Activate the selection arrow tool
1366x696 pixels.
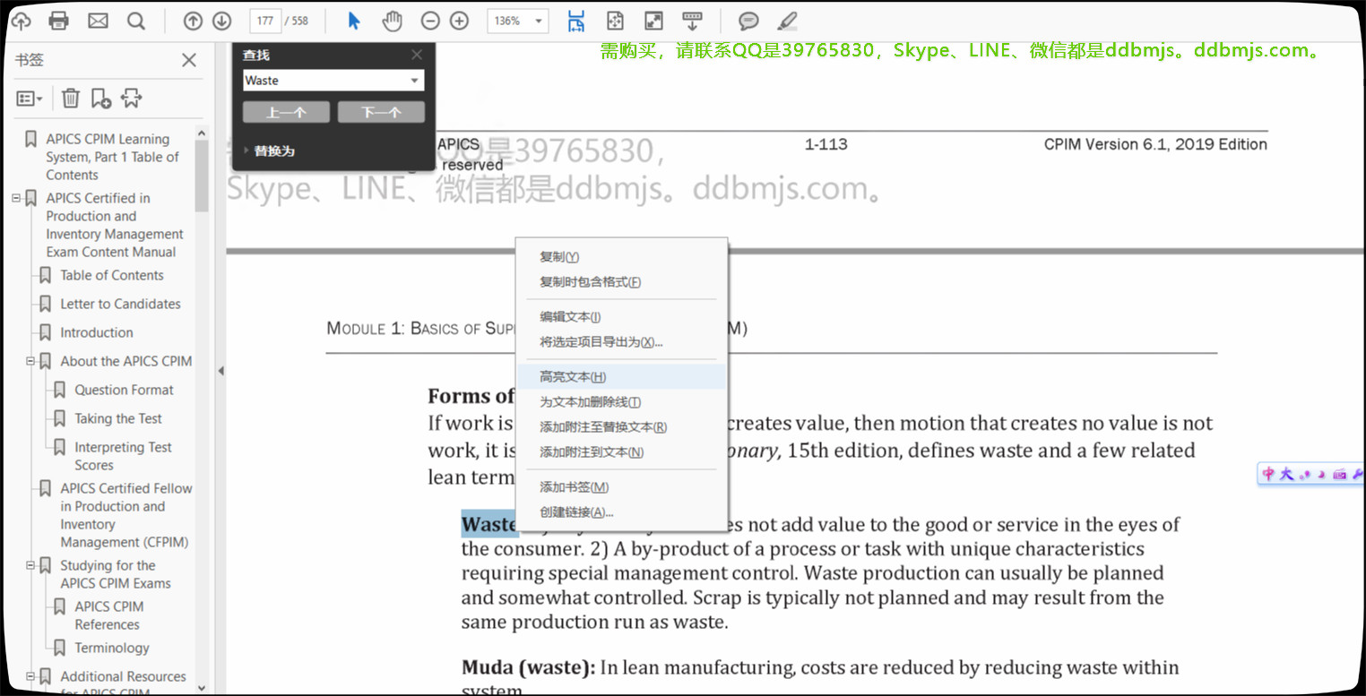pos(354,21)
